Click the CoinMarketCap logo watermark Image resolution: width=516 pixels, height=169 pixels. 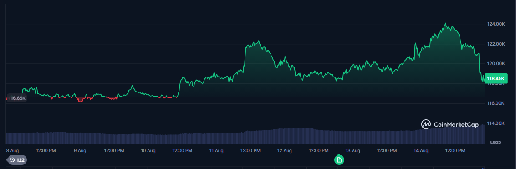pyautogui.click(x=450, y=124)
